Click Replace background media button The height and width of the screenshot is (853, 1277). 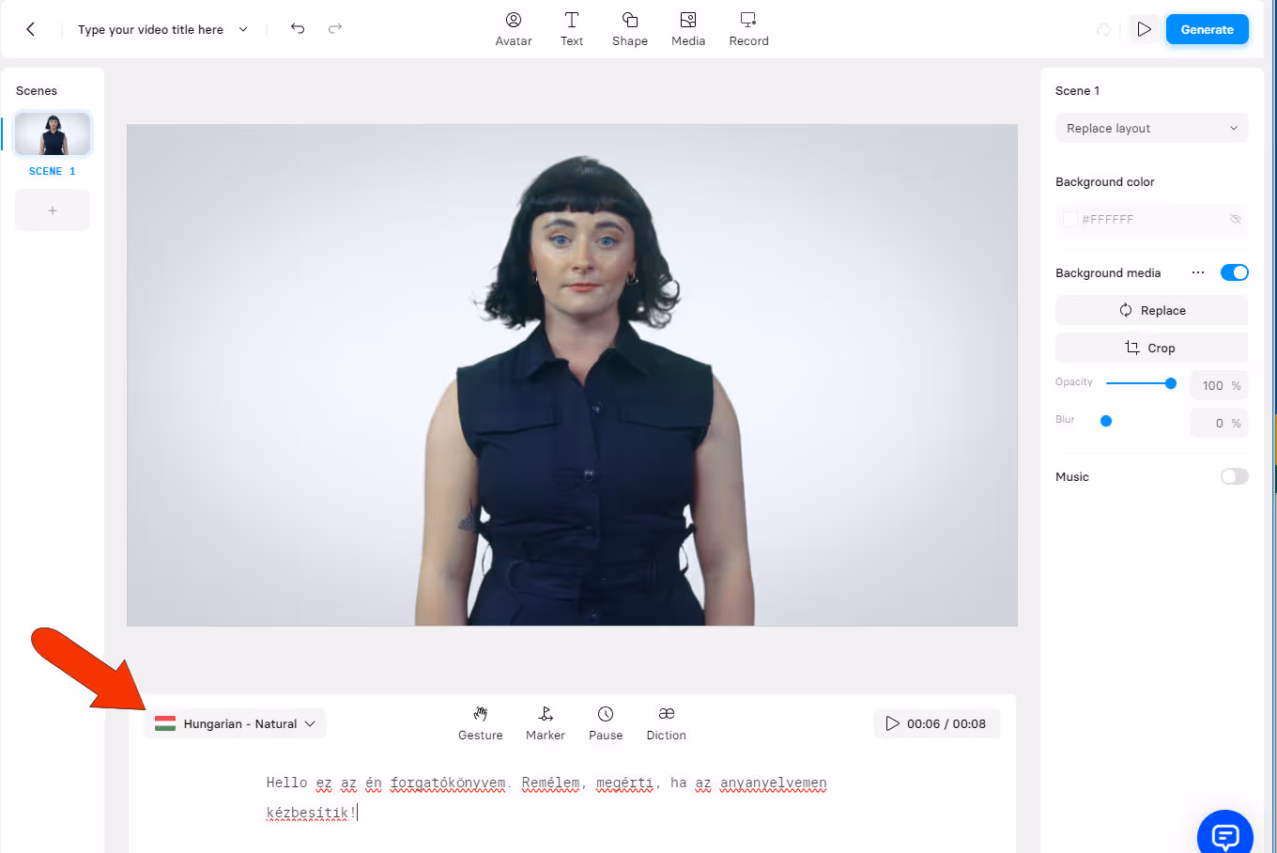(1152, 310)
